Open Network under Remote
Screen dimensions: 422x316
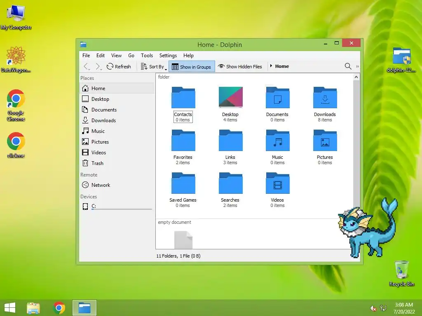tap(117, 185)
